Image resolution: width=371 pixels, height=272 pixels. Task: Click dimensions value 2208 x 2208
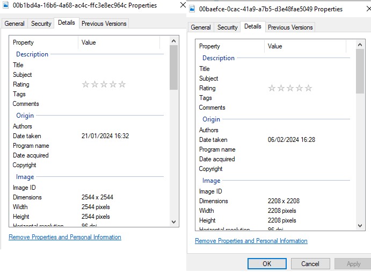(283, 201)
